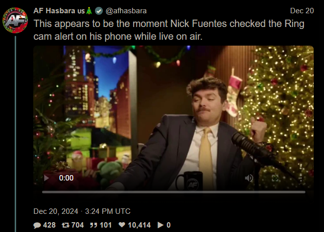Click the 0:00 video time display
324x232 pixels.
click(x=66, y=178)
